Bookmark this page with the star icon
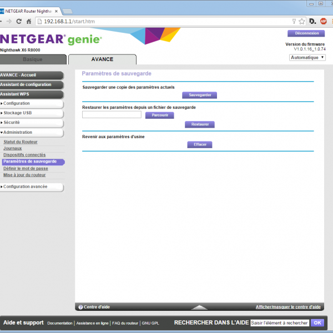 coord(301,22)
